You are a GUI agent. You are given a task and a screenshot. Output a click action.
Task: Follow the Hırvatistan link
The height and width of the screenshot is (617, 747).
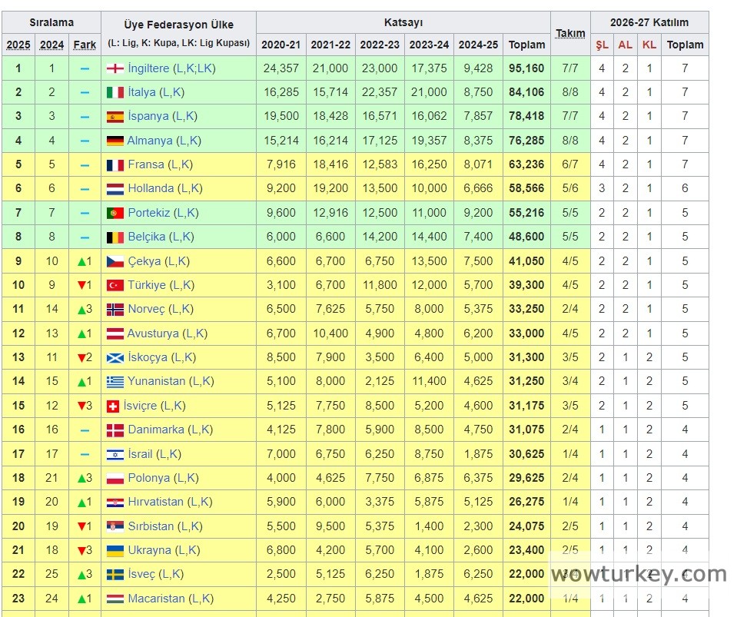click(155, 502)
